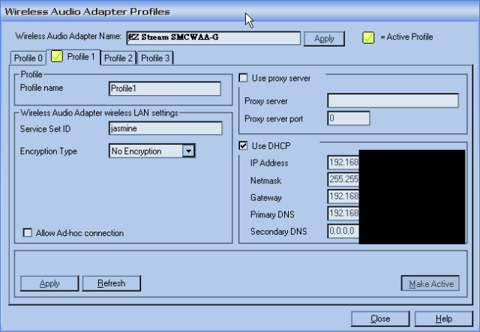Viewport: 480px width, 332px height.
Task: Switch to the Profile 0 tab
Action: click(28, 58)
